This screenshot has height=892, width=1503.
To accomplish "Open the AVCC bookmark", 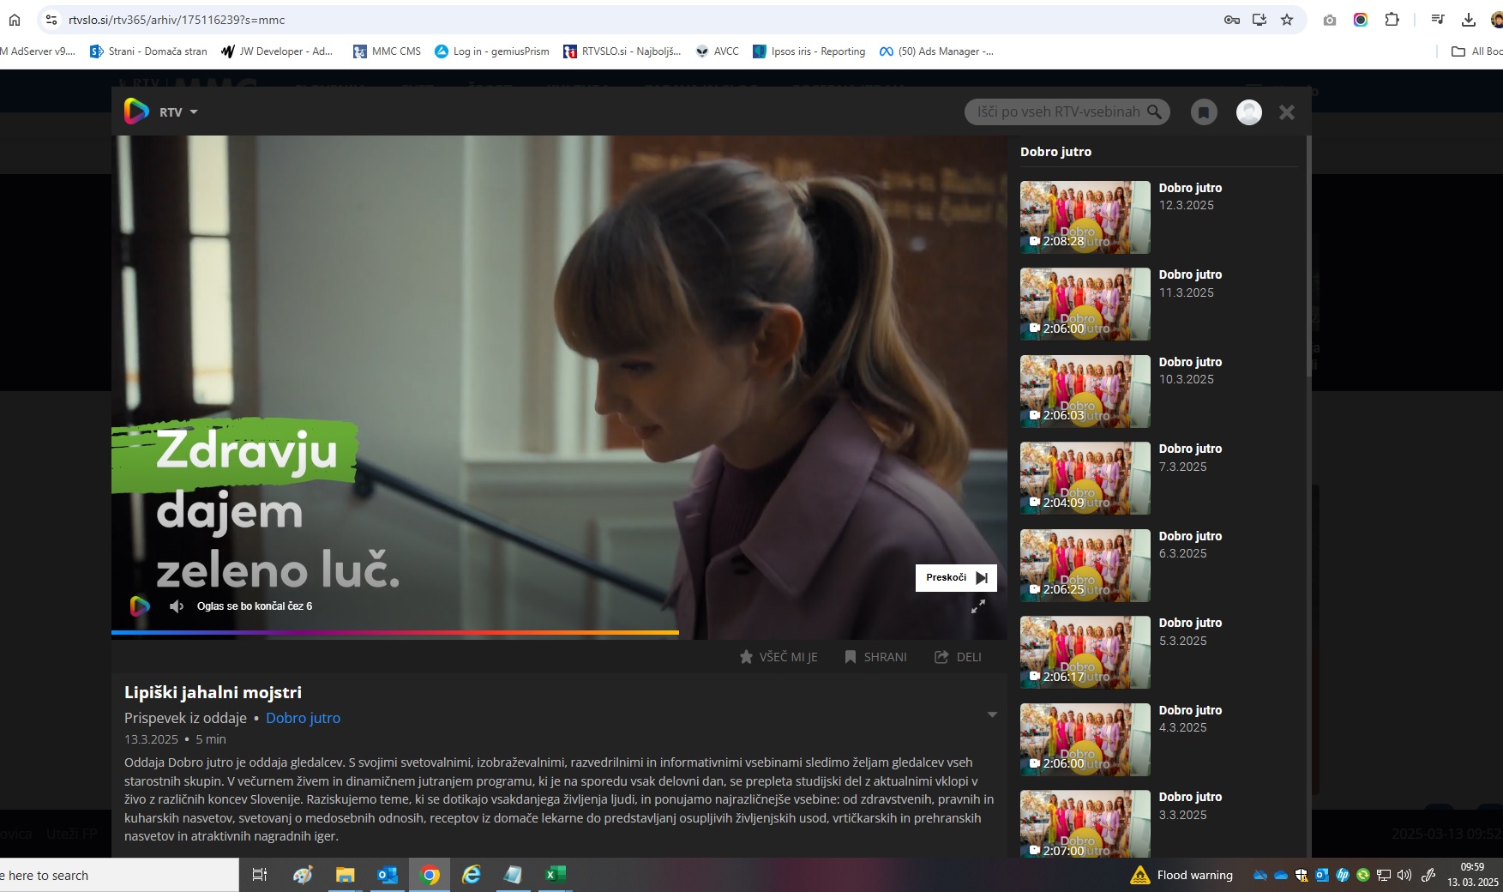I will point(717,51).
